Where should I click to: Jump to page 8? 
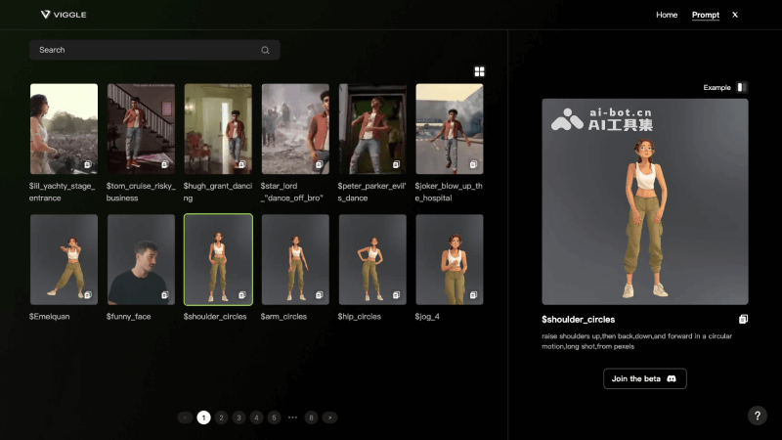(311, 418)
